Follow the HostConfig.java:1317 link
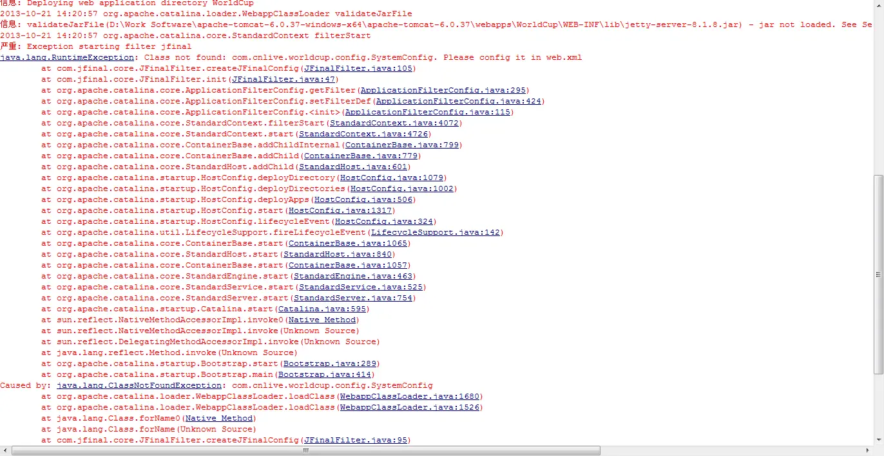This screenshot has width=884, height=456. tap(340, 210)
